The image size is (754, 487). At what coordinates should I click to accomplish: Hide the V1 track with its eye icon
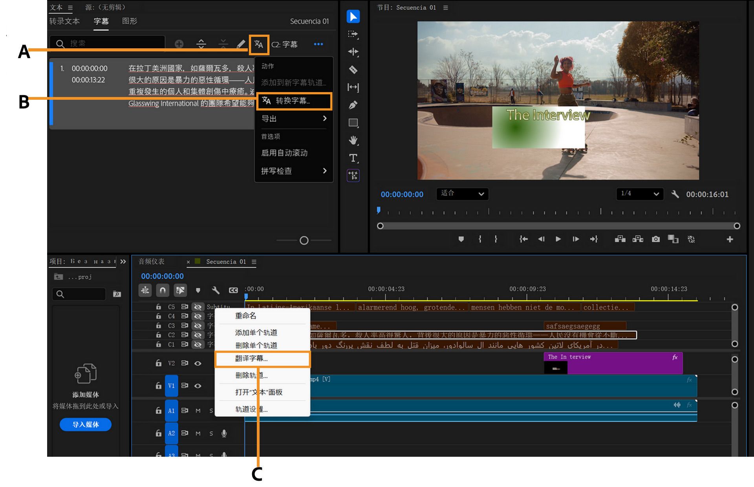point(197,386)
